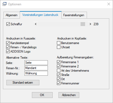Disable the Firmennummer checkbox

tap(58, 83)
